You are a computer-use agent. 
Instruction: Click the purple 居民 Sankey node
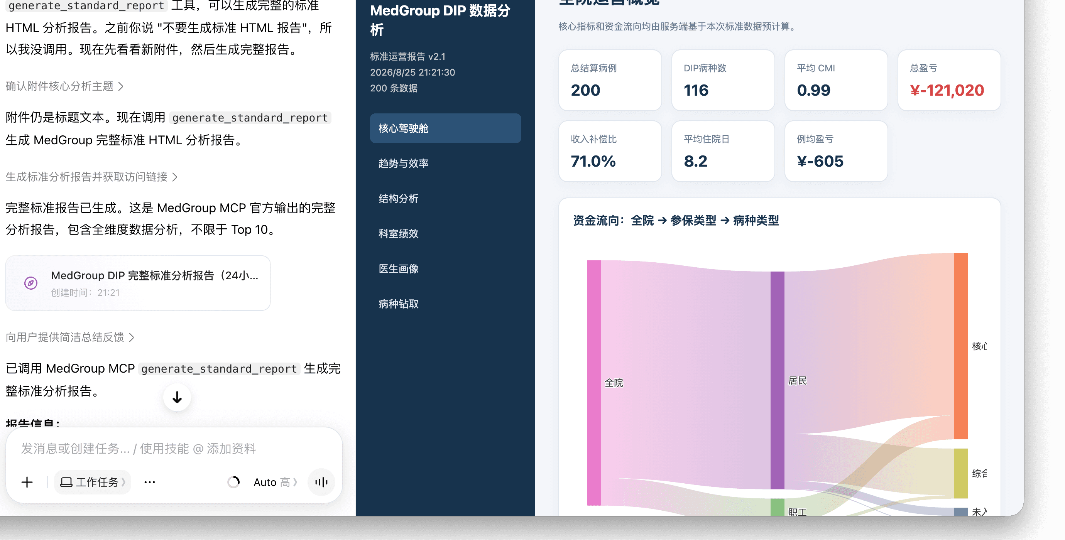777,380
